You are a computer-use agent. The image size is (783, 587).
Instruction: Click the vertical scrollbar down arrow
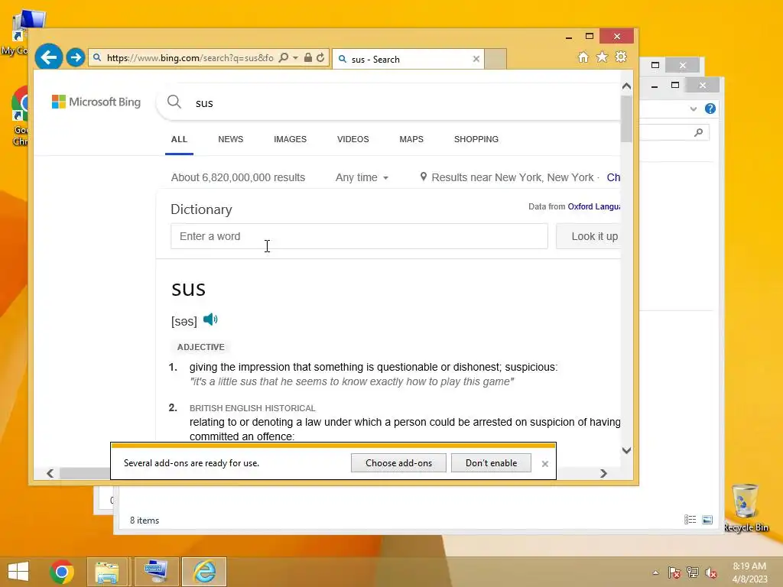[x=627, y=450]
